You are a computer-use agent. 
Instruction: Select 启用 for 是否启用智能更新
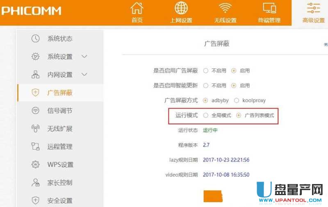click(234, 86)
